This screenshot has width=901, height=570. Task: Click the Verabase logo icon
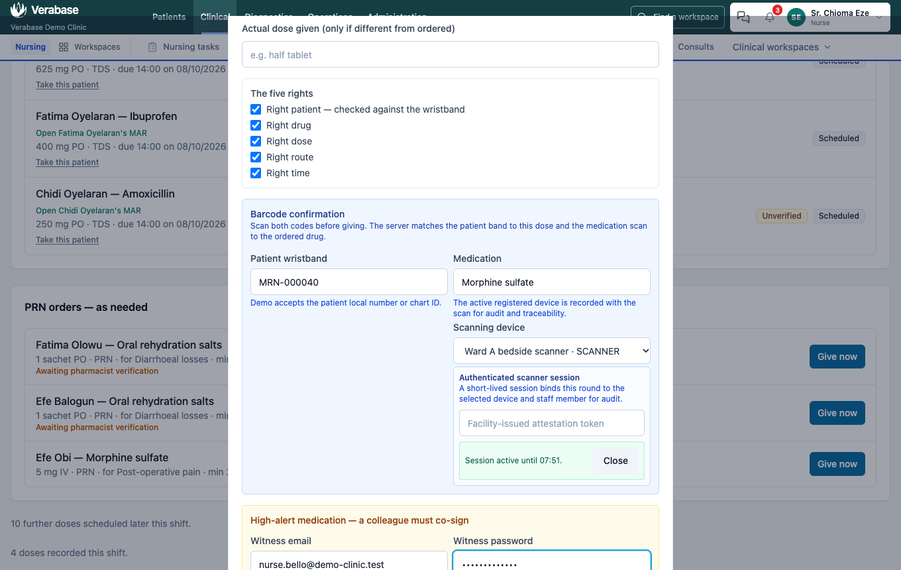click(x=19, y=10)
